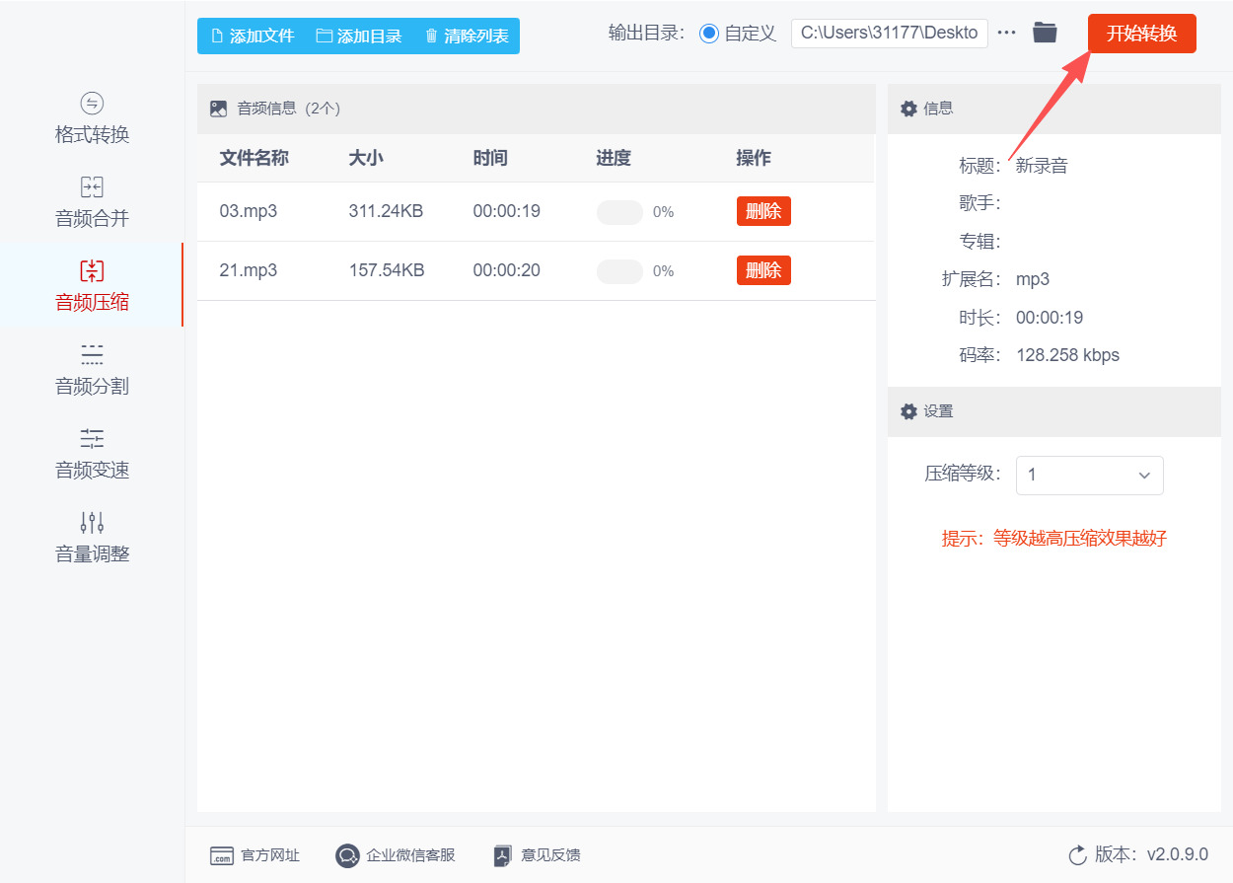Viewport: 1233px width, 883px height.
Task: Click the bitrate value 128.258 kbps
Action: point(1068,355)
